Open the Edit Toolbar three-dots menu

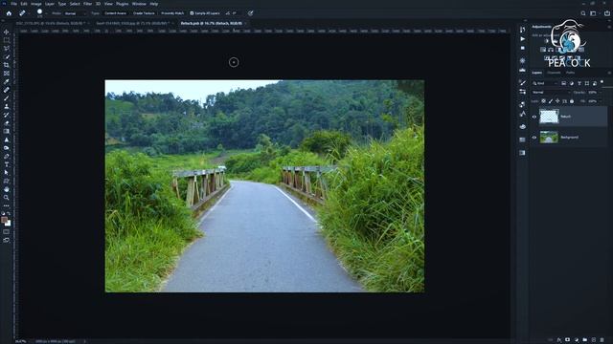tap(7, 206)
